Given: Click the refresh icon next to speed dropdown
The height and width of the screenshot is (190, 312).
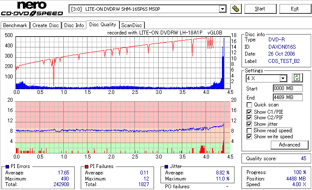Looking at the screenshot, I should click(x=297, y=78).
